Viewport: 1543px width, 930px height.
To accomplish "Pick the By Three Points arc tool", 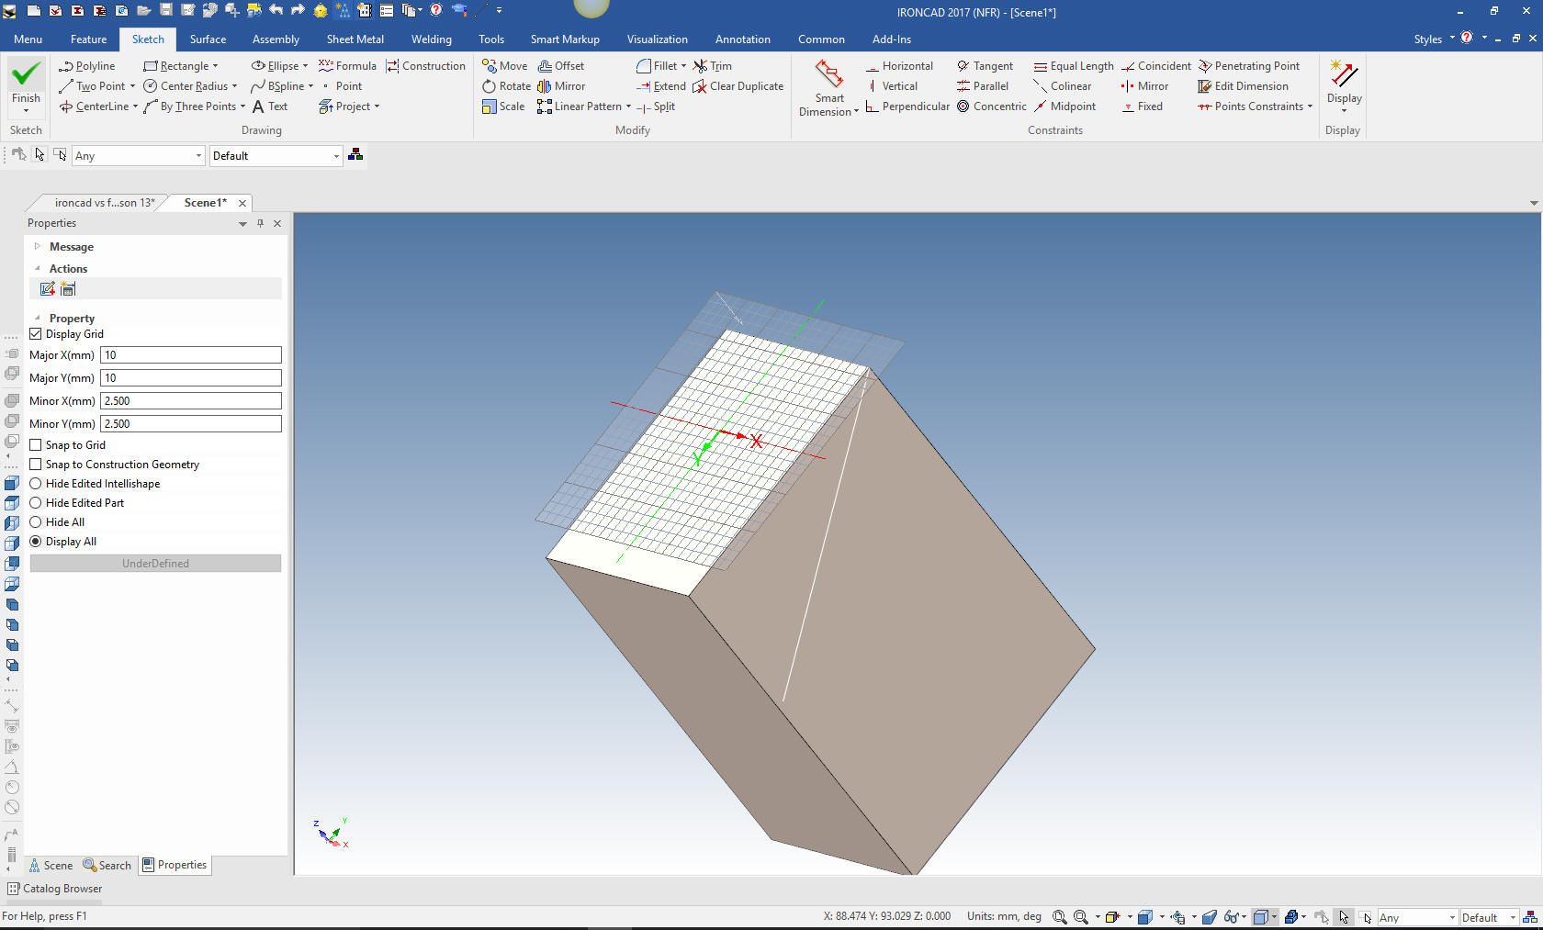I will pyautogui.click(x=190, y=106).
